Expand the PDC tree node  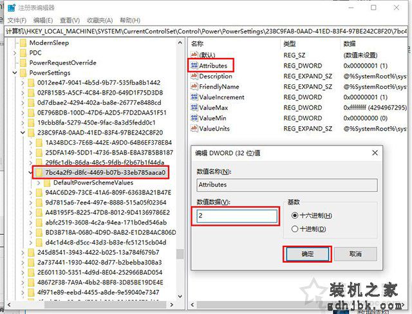coord(15,53)
